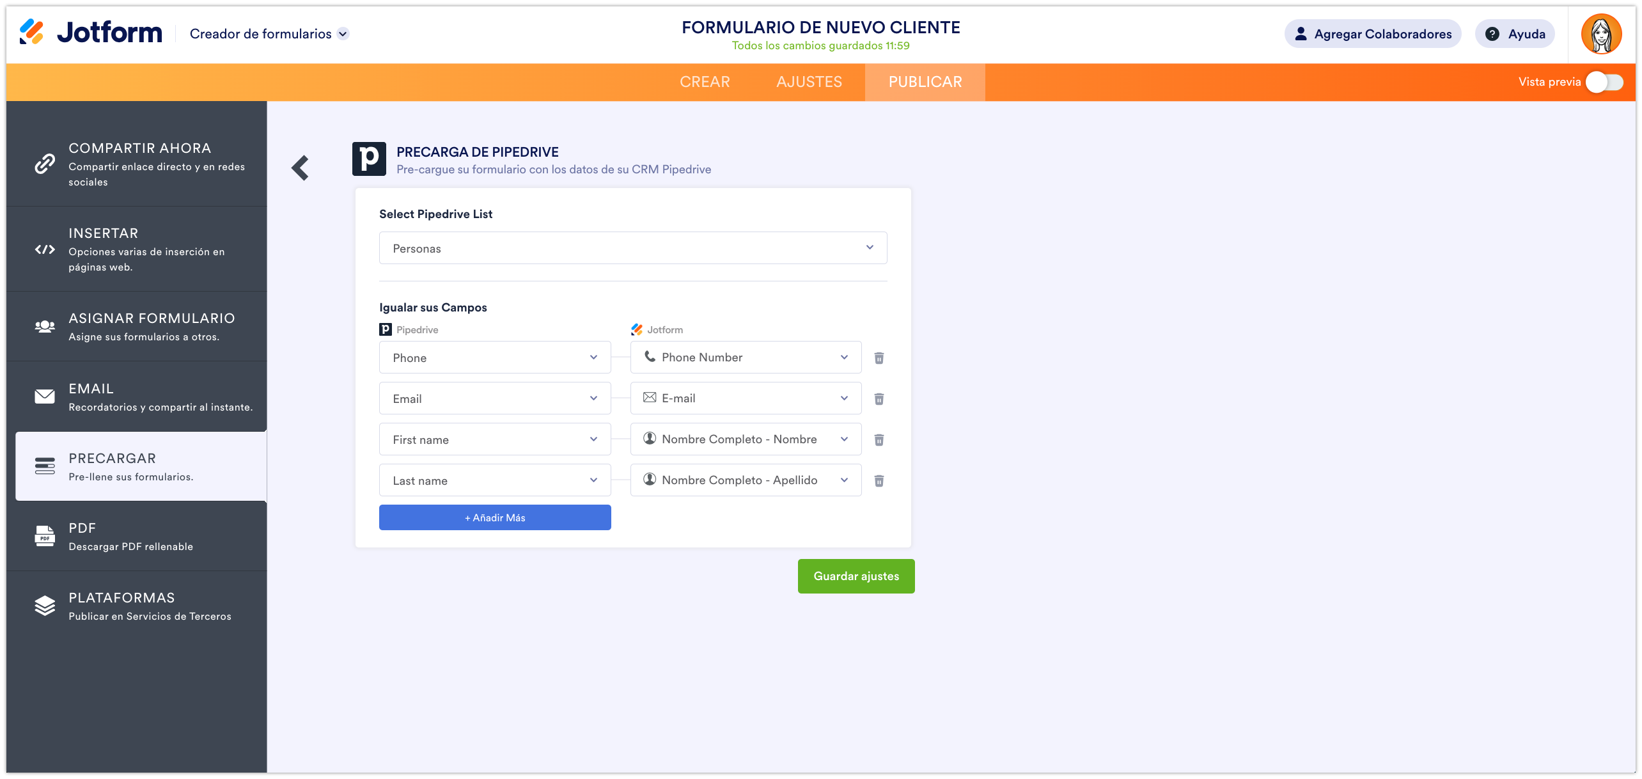Switch to the CREAR tab
Screen dimensions: 1642x779
(x=705, y=82)
